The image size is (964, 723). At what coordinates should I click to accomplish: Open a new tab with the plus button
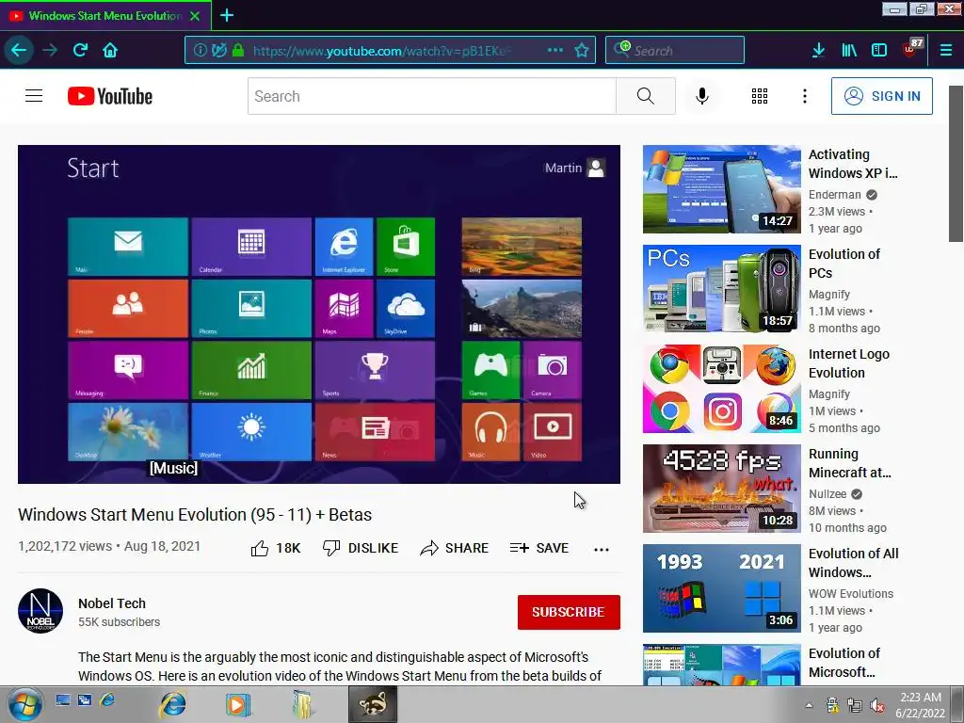227,15
